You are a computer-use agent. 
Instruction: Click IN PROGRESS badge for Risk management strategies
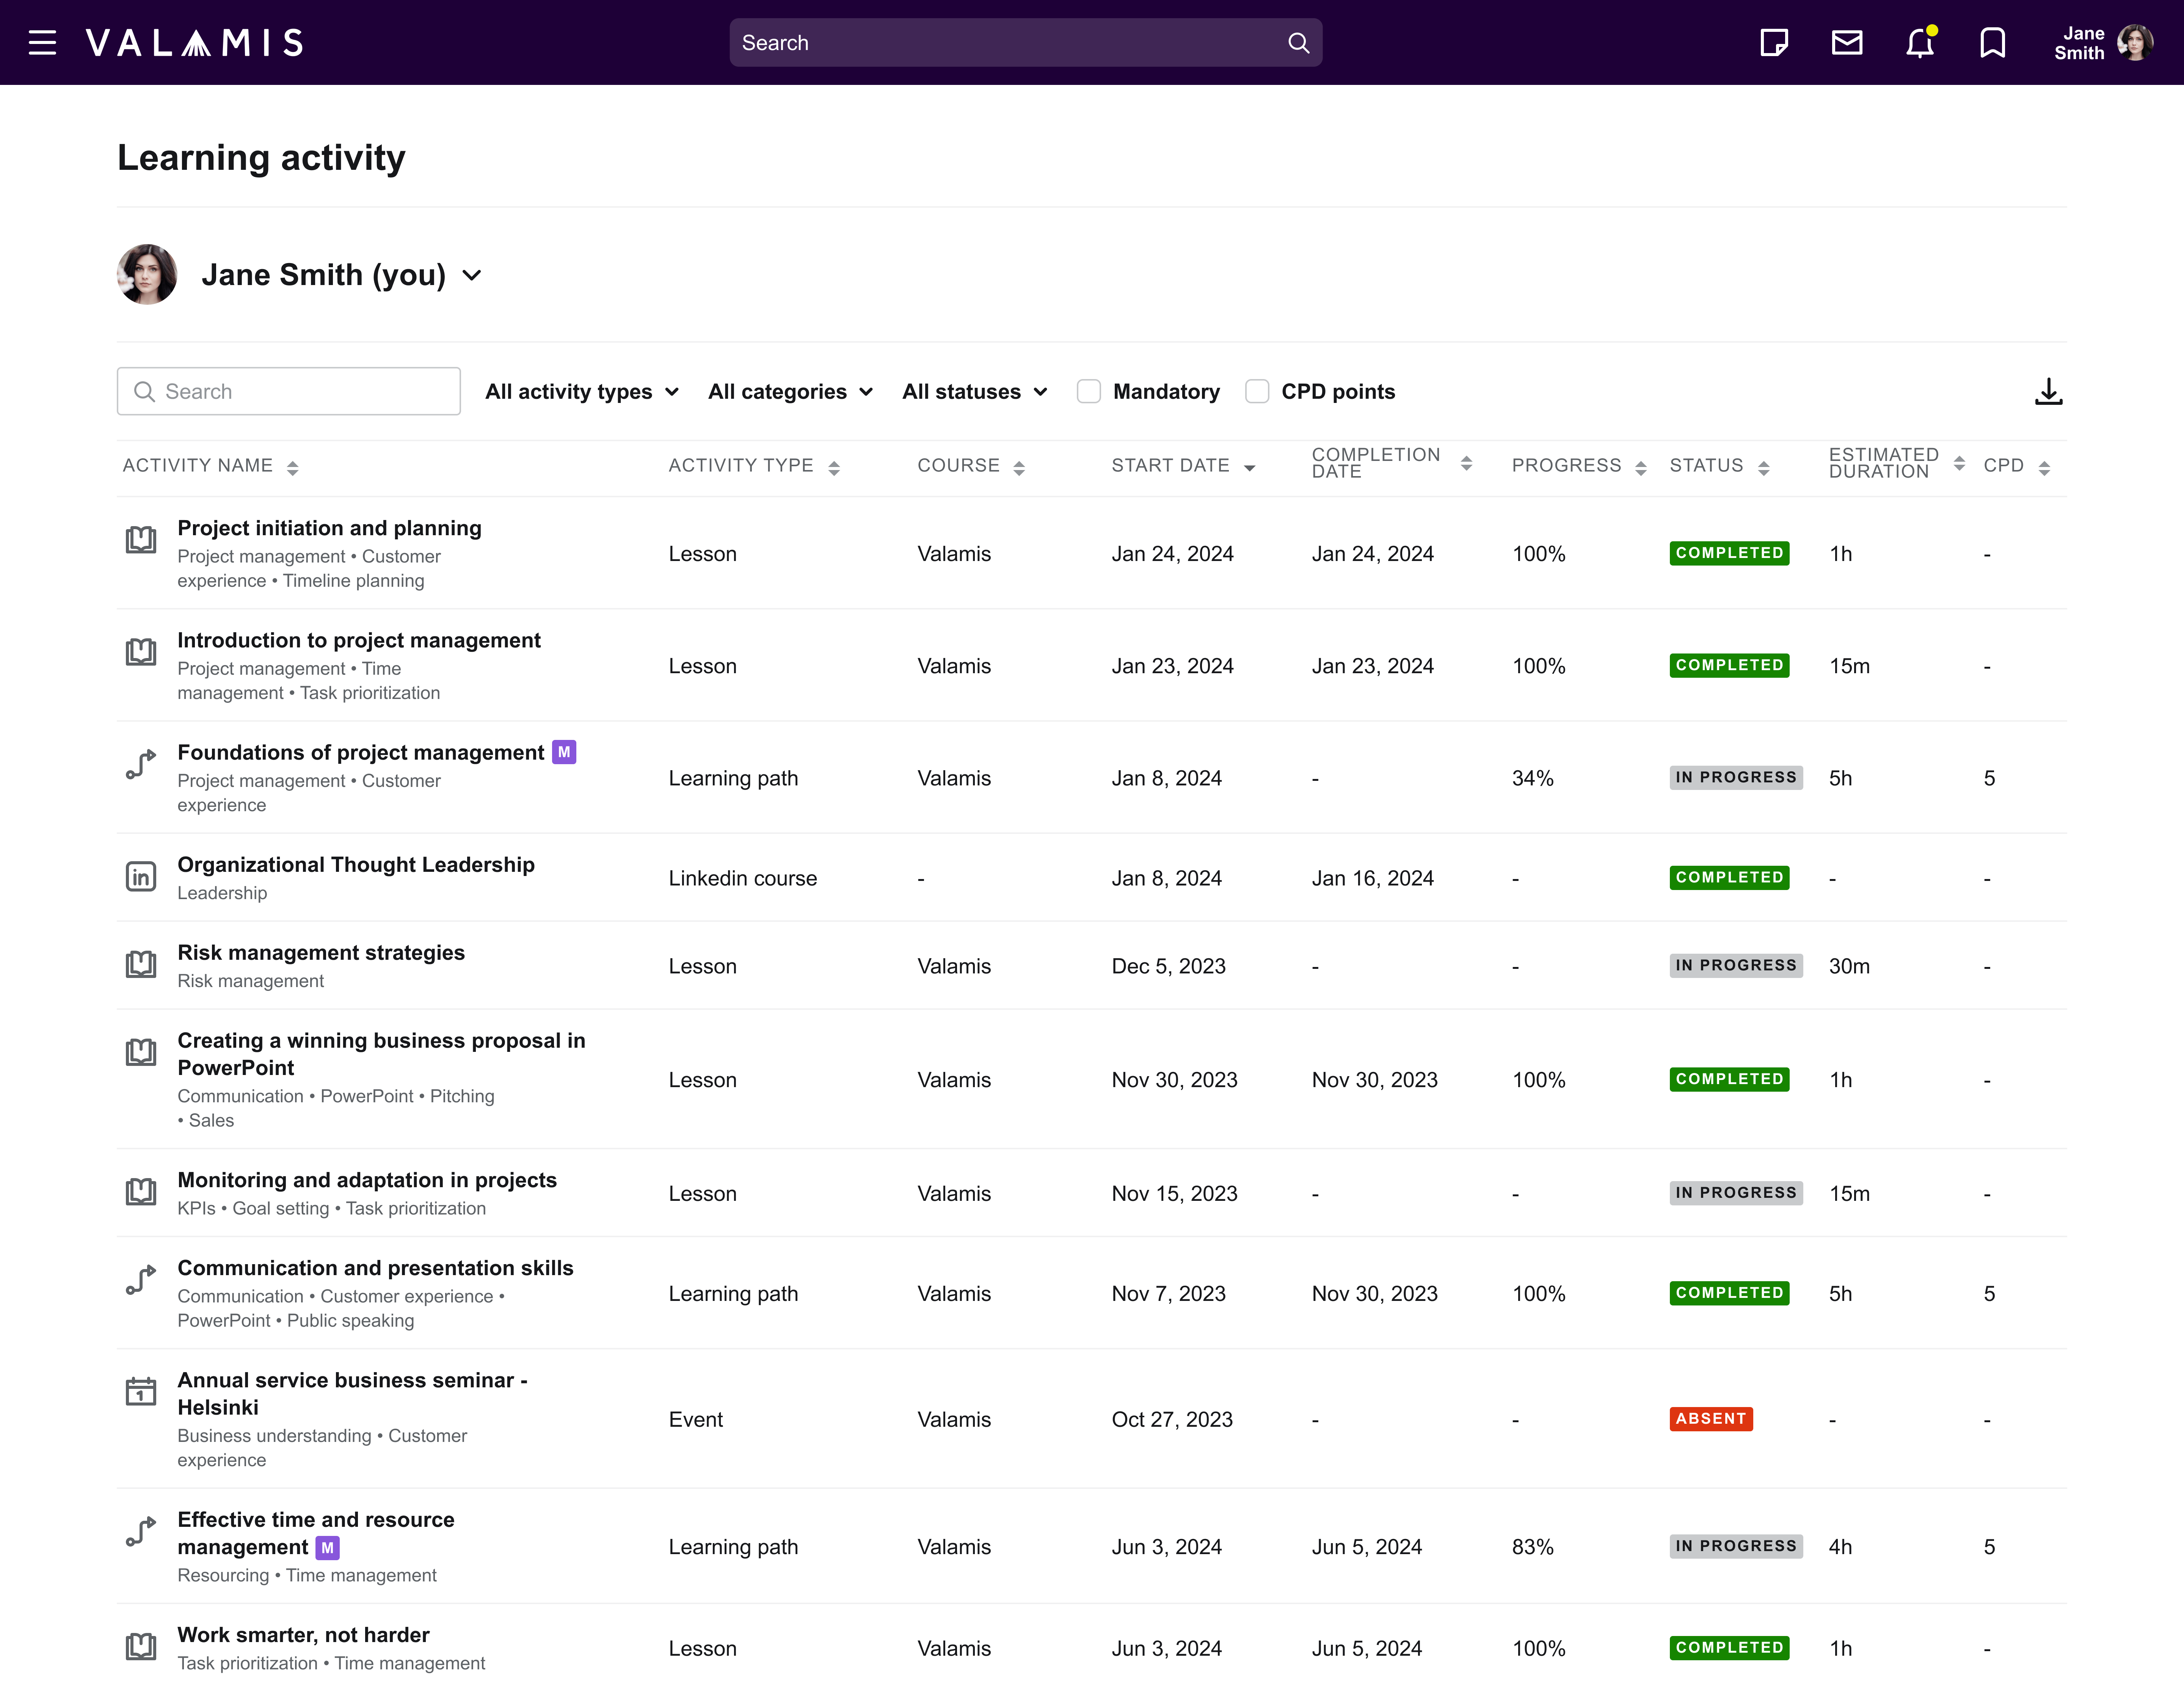click(1735, 965)
